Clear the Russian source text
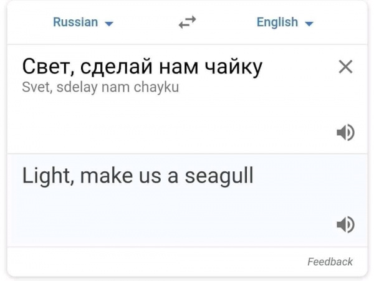This screenshot has height=281, width=374. tap(345, 67)
